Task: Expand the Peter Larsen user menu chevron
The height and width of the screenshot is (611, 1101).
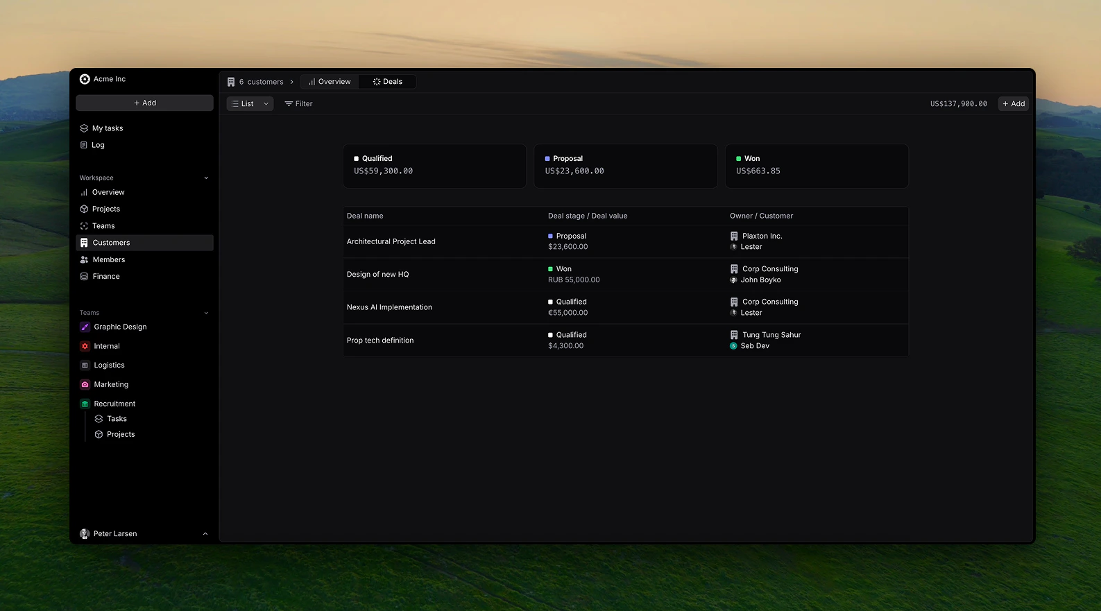Action: 205,534
